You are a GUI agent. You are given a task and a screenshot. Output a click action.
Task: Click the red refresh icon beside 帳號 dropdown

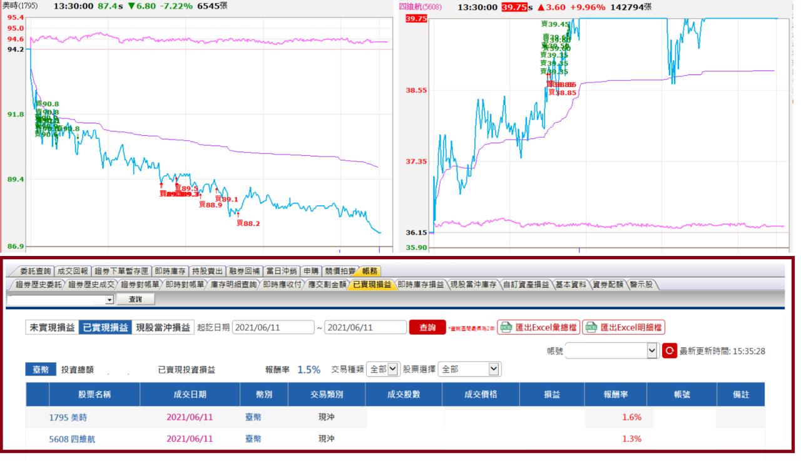[670, 351]
